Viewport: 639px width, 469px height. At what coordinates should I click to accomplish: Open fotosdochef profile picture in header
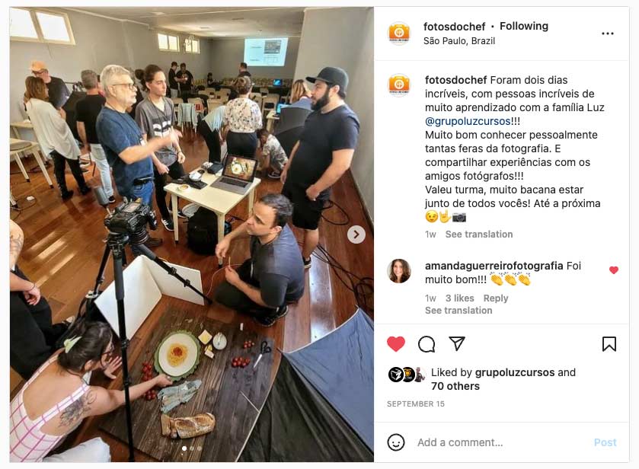(399, 33)
